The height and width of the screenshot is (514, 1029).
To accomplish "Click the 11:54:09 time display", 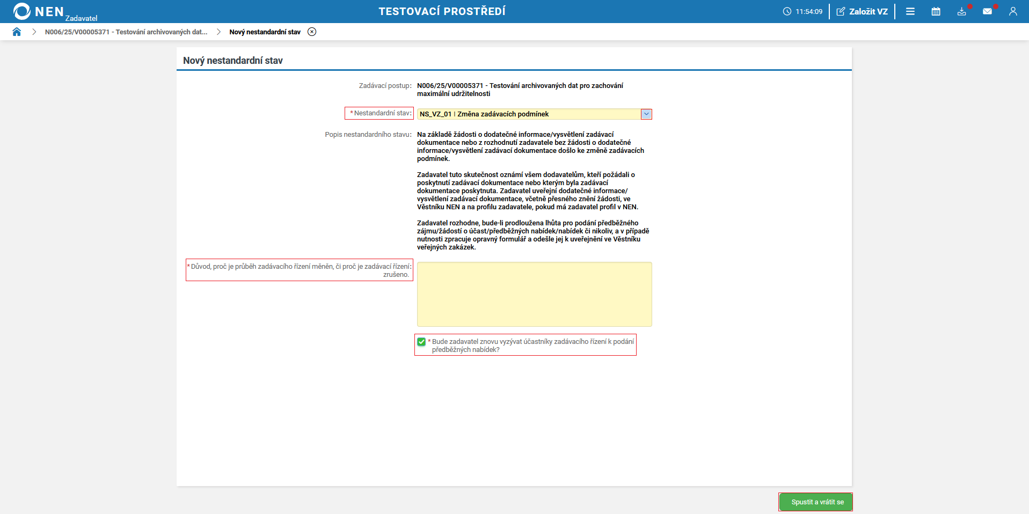I will tap(808, 11).
